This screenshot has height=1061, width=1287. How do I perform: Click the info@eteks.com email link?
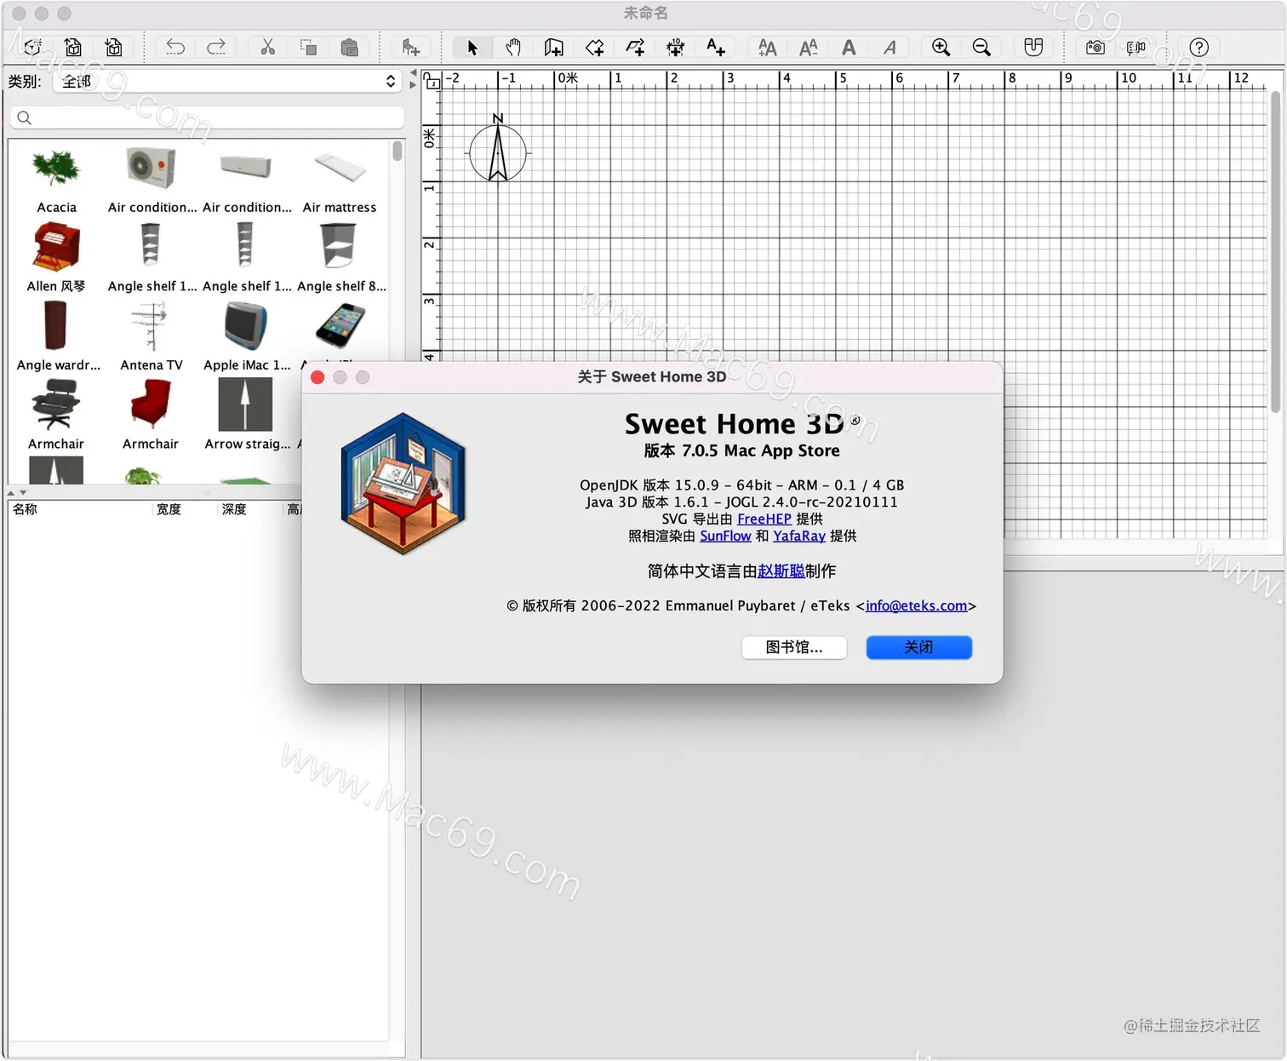click(x=917, y=605)
